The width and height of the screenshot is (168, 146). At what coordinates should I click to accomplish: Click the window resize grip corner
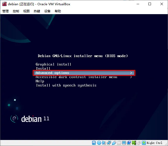coord(166,144)
